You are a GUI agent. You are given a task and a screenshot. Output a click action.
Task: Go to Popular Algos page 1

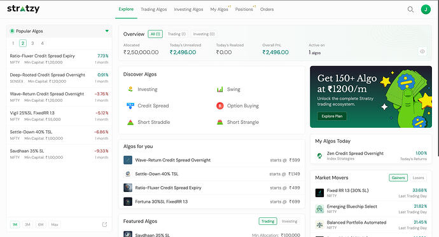[x=13, y=43]
